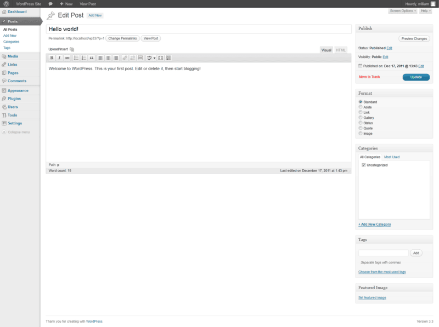The height and width of the screenshot is (327, 439).
Task: Show the kitchen sink toolbar row
Action: 168,58
